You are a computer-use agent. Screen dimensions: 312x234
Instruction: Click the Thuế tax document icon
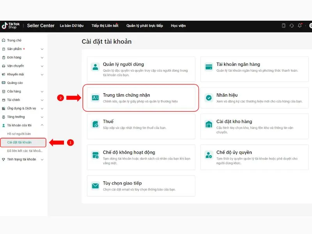click(x=95, y=124)
